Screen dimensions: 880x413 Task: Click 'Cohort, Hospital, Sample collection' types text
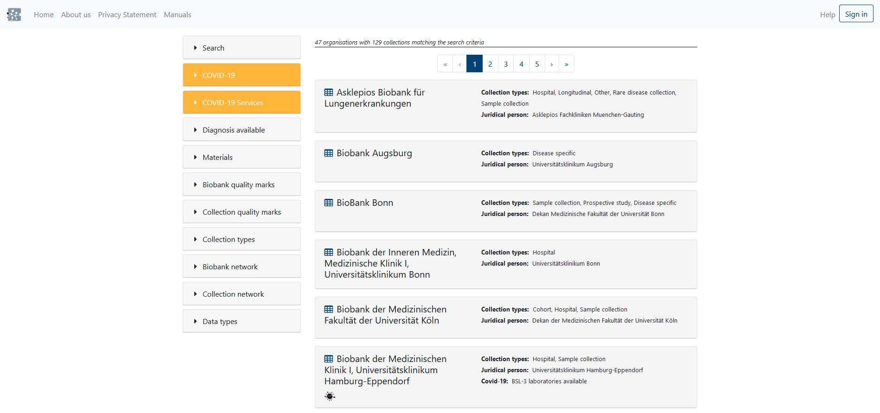tap(580, 309)
